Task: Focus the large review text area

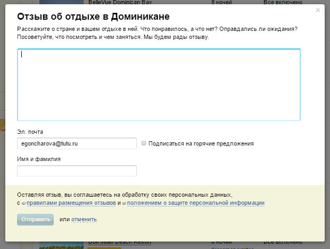Action: coord(159,85)
